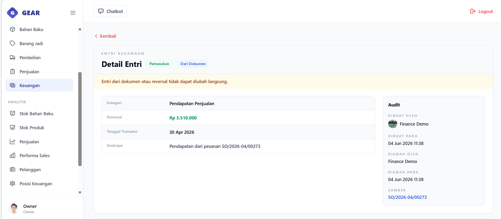Click the Diubah Oleh Finance Demo name
Screen dimensions: 501x219
point(403,161)
